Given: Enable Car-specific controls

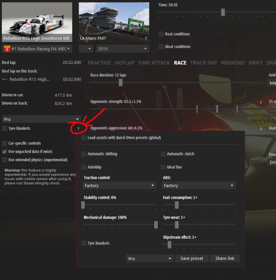Looking at the screenshot, I should 4,143.
